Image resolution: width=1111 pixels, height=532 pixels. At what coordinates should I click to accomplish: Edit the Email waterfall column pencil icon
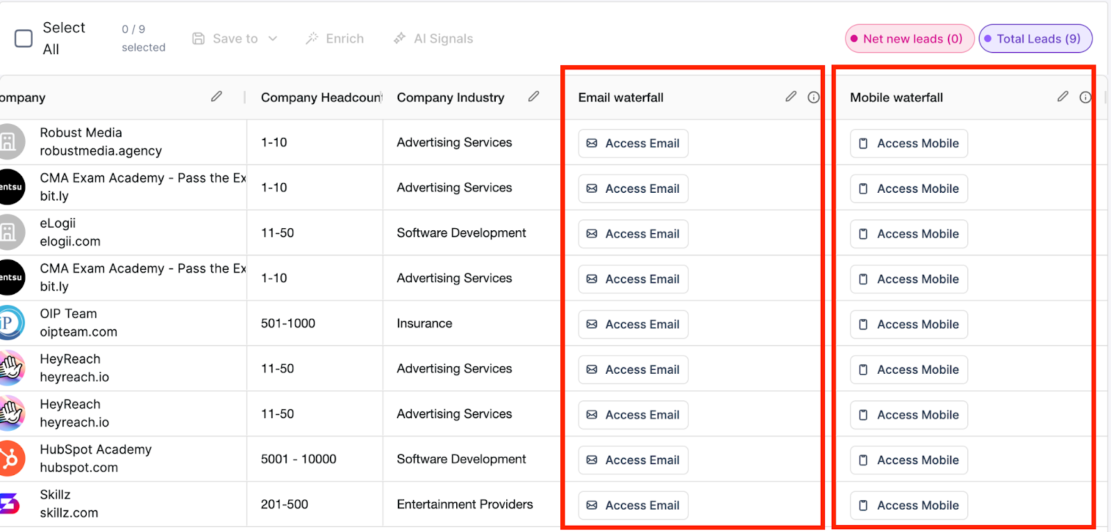[x=791, y=96]
